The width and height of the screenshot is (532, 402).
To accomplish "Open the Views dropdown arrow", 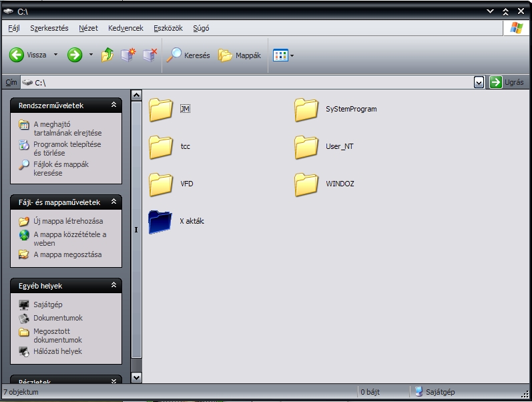I will (x=292, y=55).
